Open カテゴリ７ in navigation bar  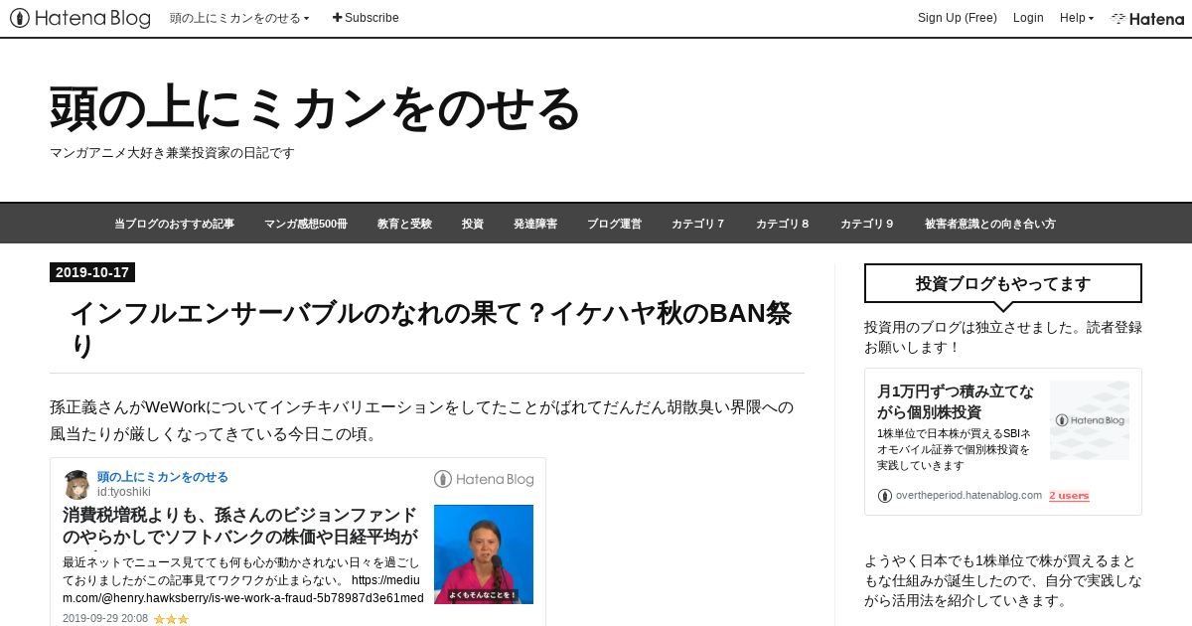[698, 224]
